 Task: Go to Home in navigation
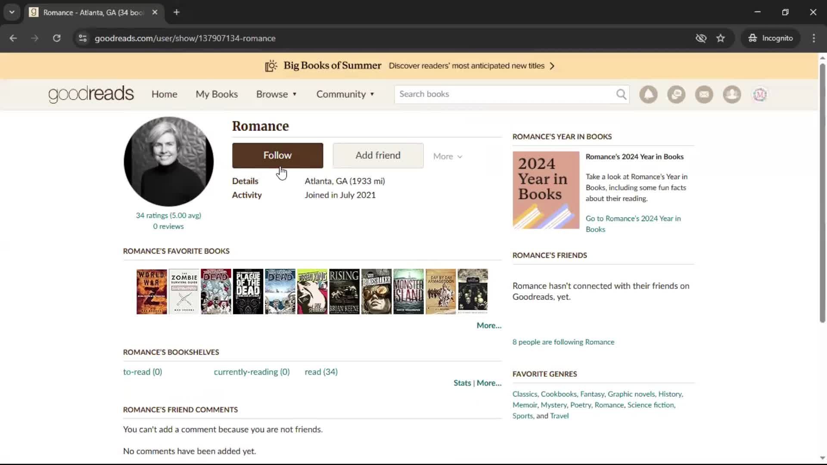164,94
